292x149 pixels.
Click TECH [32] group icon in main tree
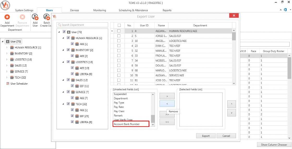coord(12,77)
